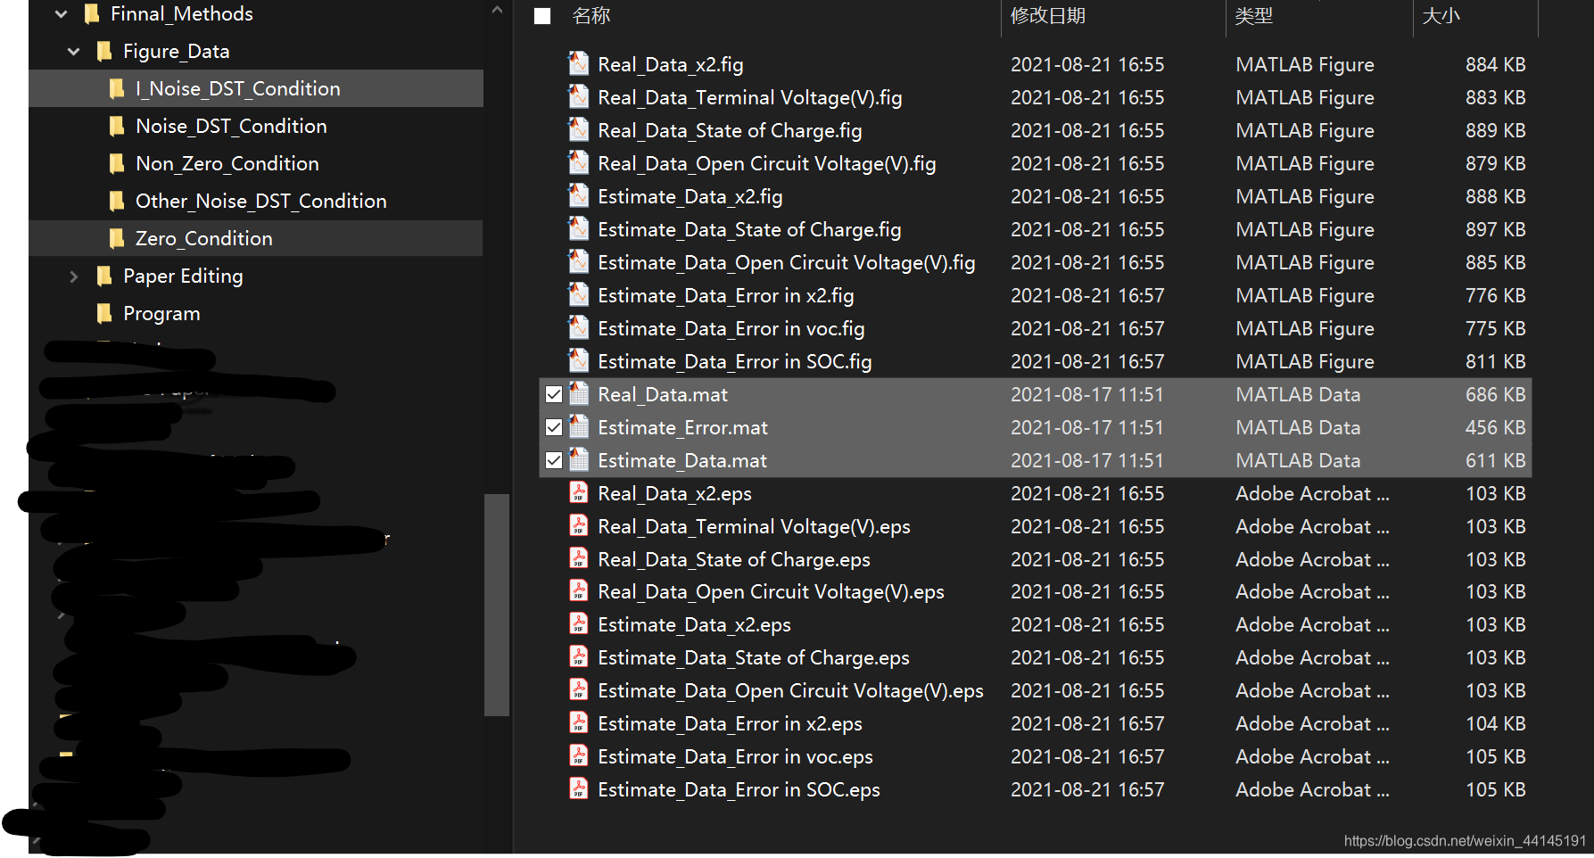Uncheck the Estimate_Data.mat checkbox
The image size is (1594, 858).
point(554,460)
